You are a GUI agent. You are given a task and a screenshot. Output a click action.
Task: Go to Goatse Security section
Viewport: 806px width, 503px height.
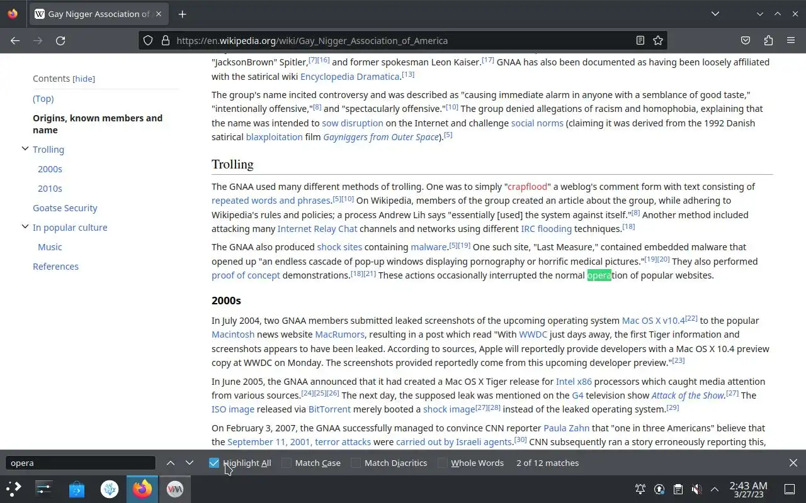[x=65, y=208]
